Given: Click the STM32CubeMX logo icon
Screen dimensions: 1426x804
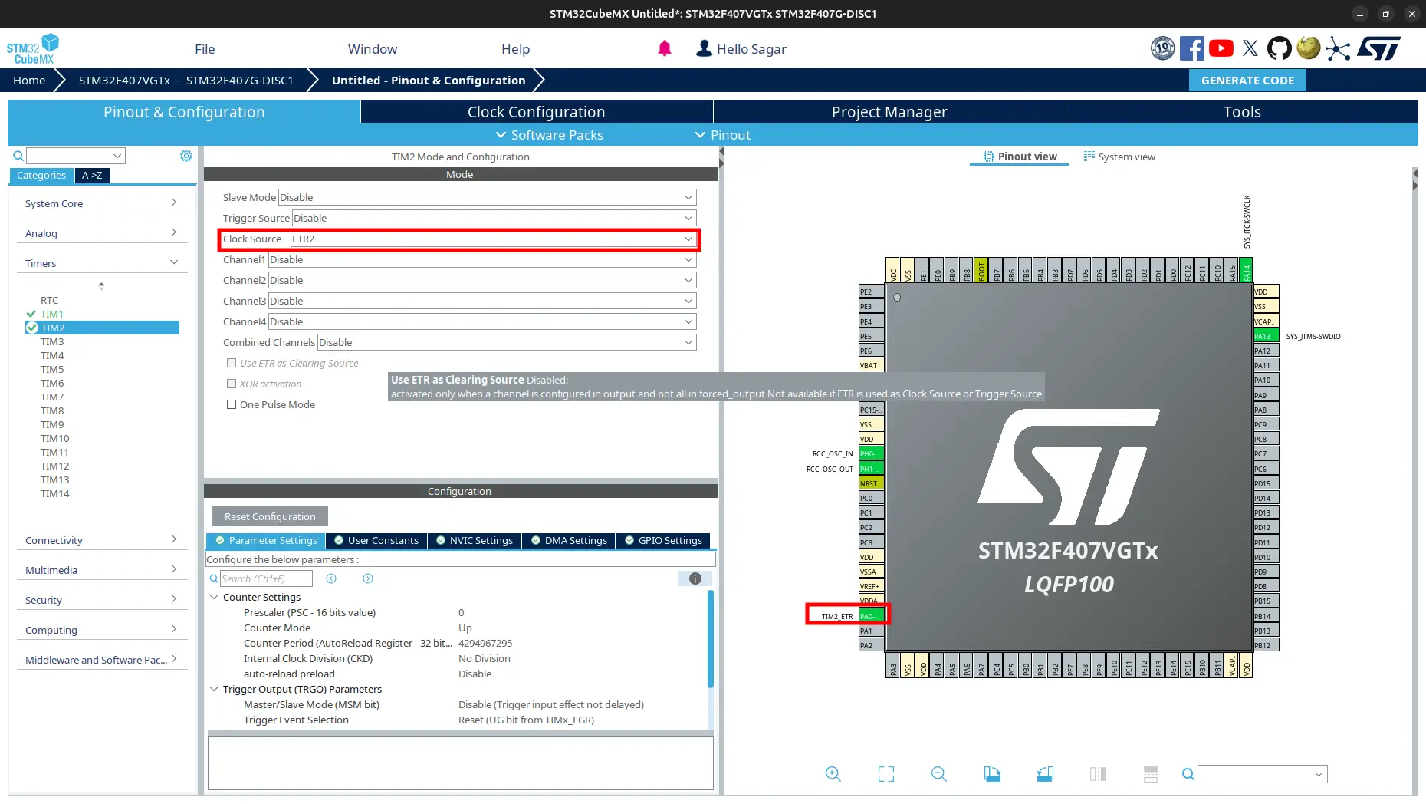Looking at the screenshot, I should [32, 48].
